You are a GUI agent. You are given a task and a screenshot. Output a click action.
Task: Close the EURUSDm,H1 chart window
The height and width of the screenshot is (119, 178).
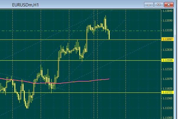[169, 5]
